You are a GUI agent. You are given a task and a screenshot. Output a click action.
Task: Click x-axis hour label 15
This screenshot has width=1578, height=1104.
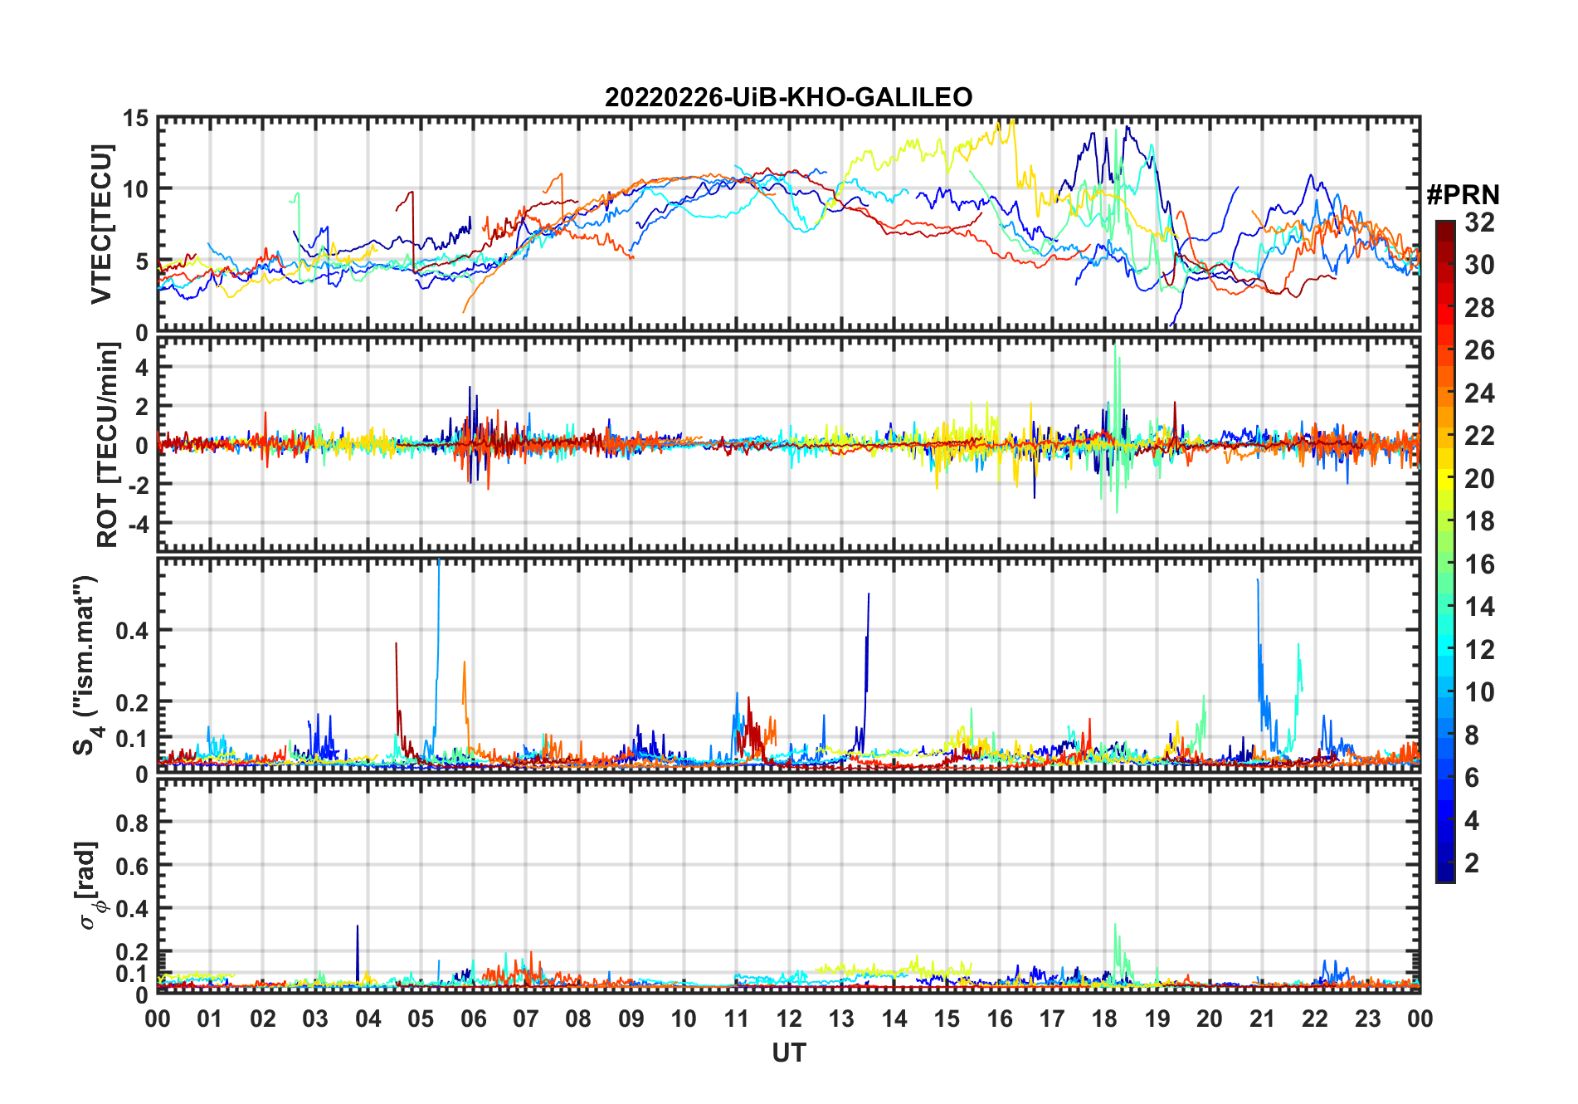(947, 1019)
